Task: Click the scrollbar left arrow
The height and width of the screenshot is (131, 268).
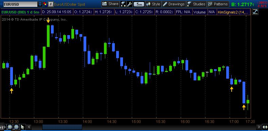Action: pos(29,127)
